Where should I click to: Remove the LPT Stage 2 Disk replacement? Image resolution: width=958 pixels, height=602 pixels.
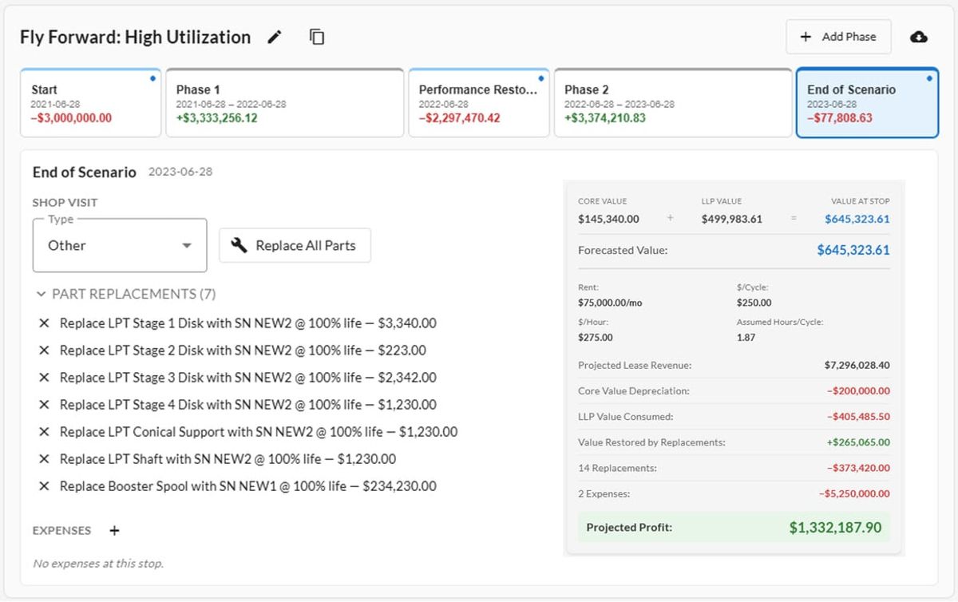[44, 351]
